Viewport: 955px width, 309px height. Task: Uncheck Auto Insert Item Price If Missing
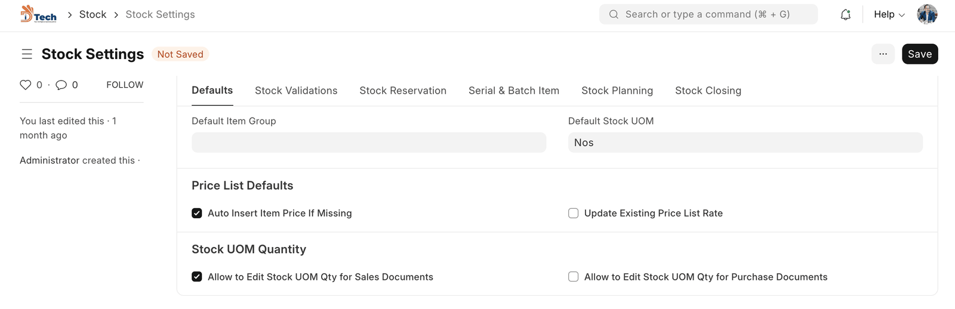197,214
